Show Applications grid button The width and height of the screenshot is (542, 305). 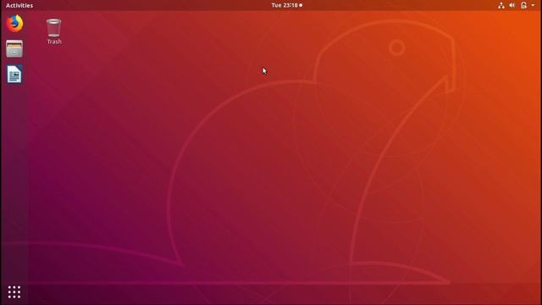(14, 291)
